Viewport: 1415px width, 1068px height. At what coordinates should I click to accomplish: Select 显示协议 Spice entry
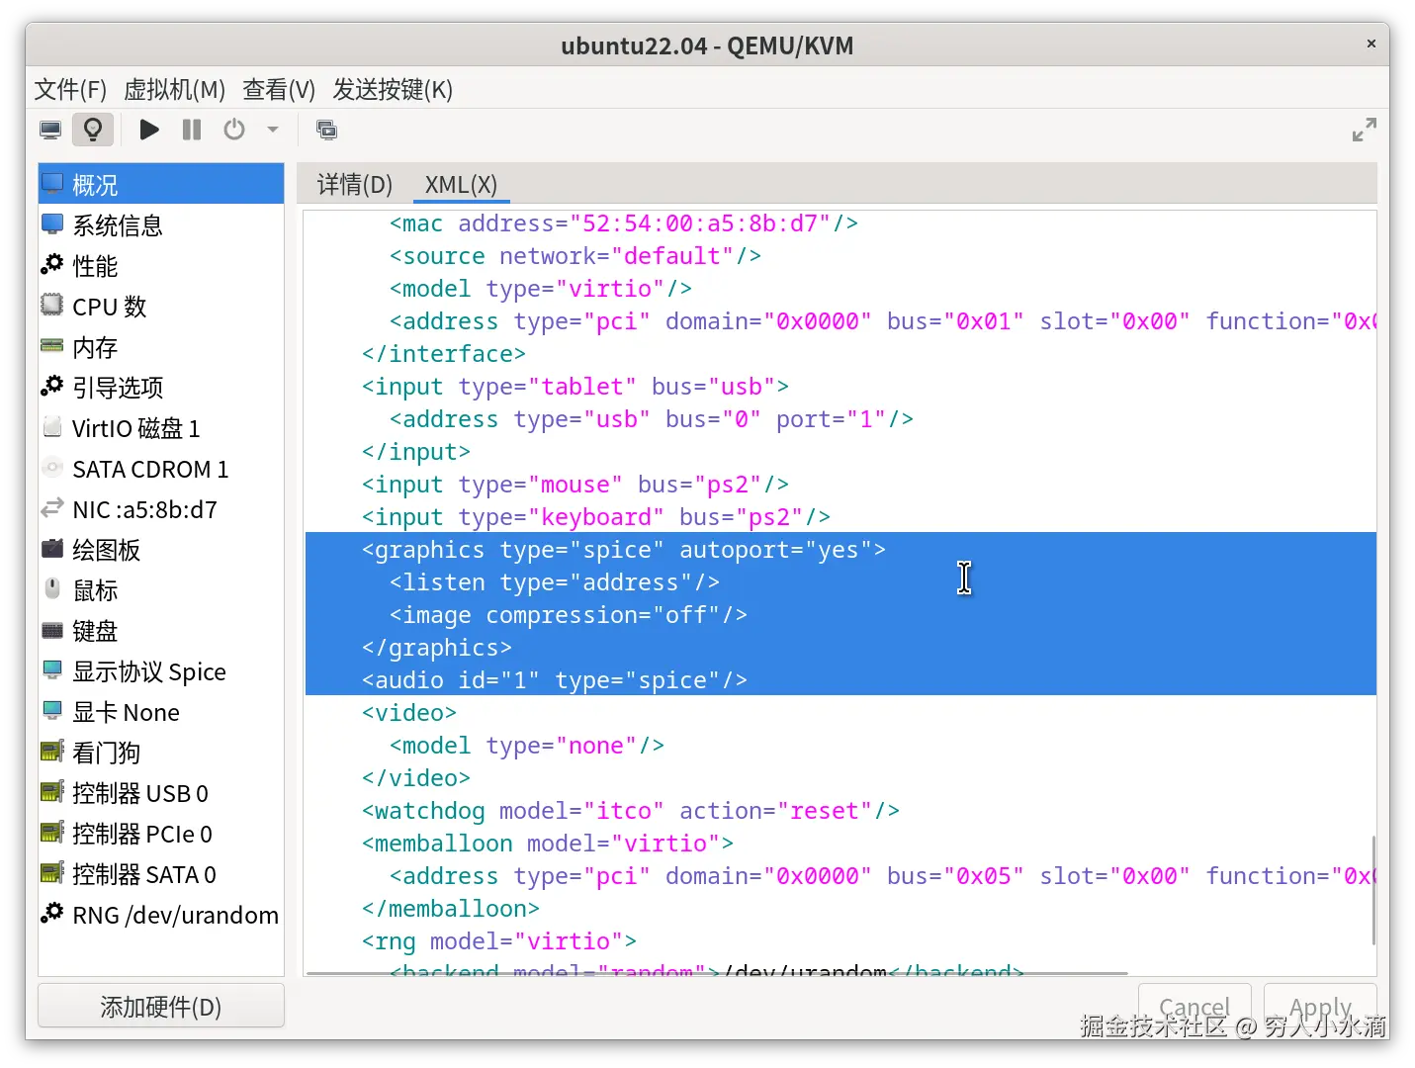click(x=161, y=671)
